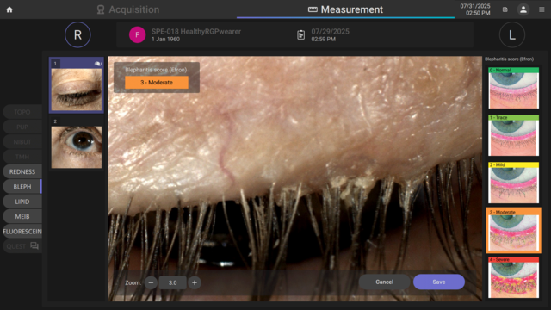Choose grade 2 - Mild reference image
Image resolution: width=551 pixels, height=310 pixels.
[513, 183]
